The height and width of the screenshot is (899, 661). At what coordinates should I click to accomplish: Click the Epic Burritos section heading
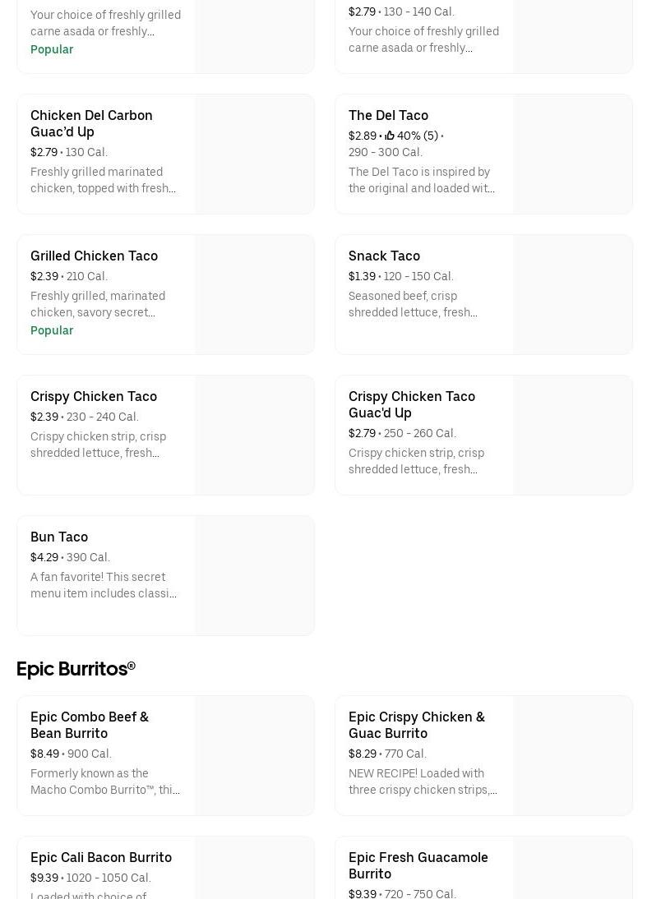tap(76, 669)
